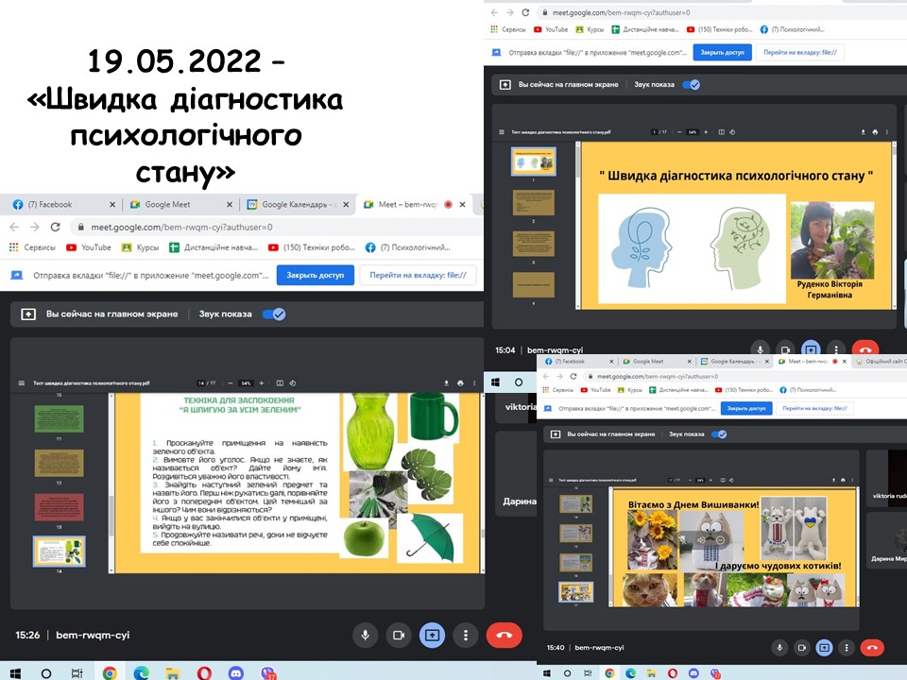Open 'Курсы' bookmark in the 15:26 browser
Image resolution: width=907 pixels, height=680 pixels.
tap(140, 246)
